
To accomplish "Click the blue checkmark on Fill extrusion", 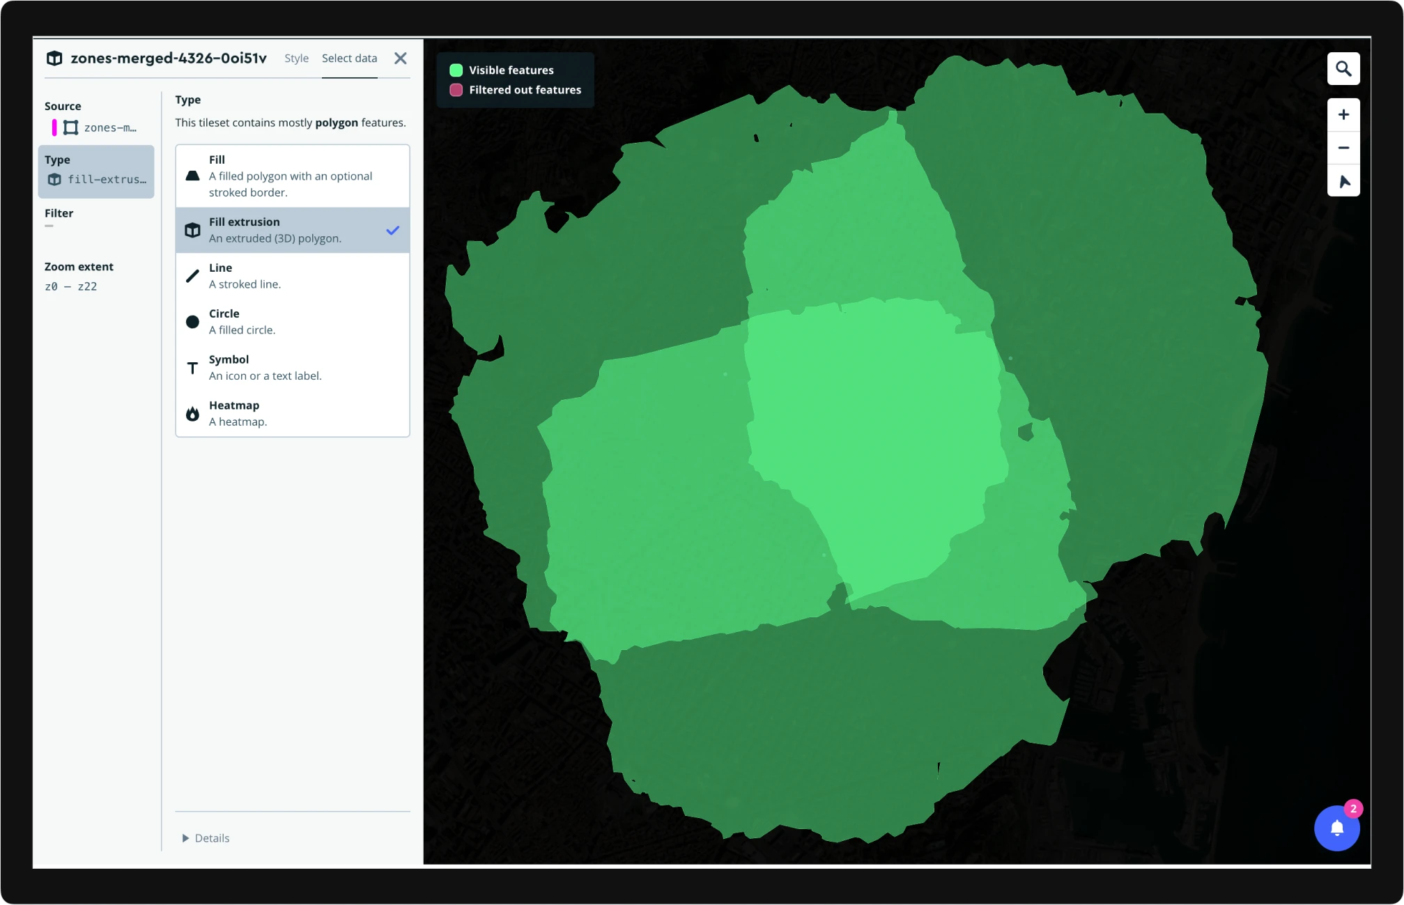I will point(393,230).
